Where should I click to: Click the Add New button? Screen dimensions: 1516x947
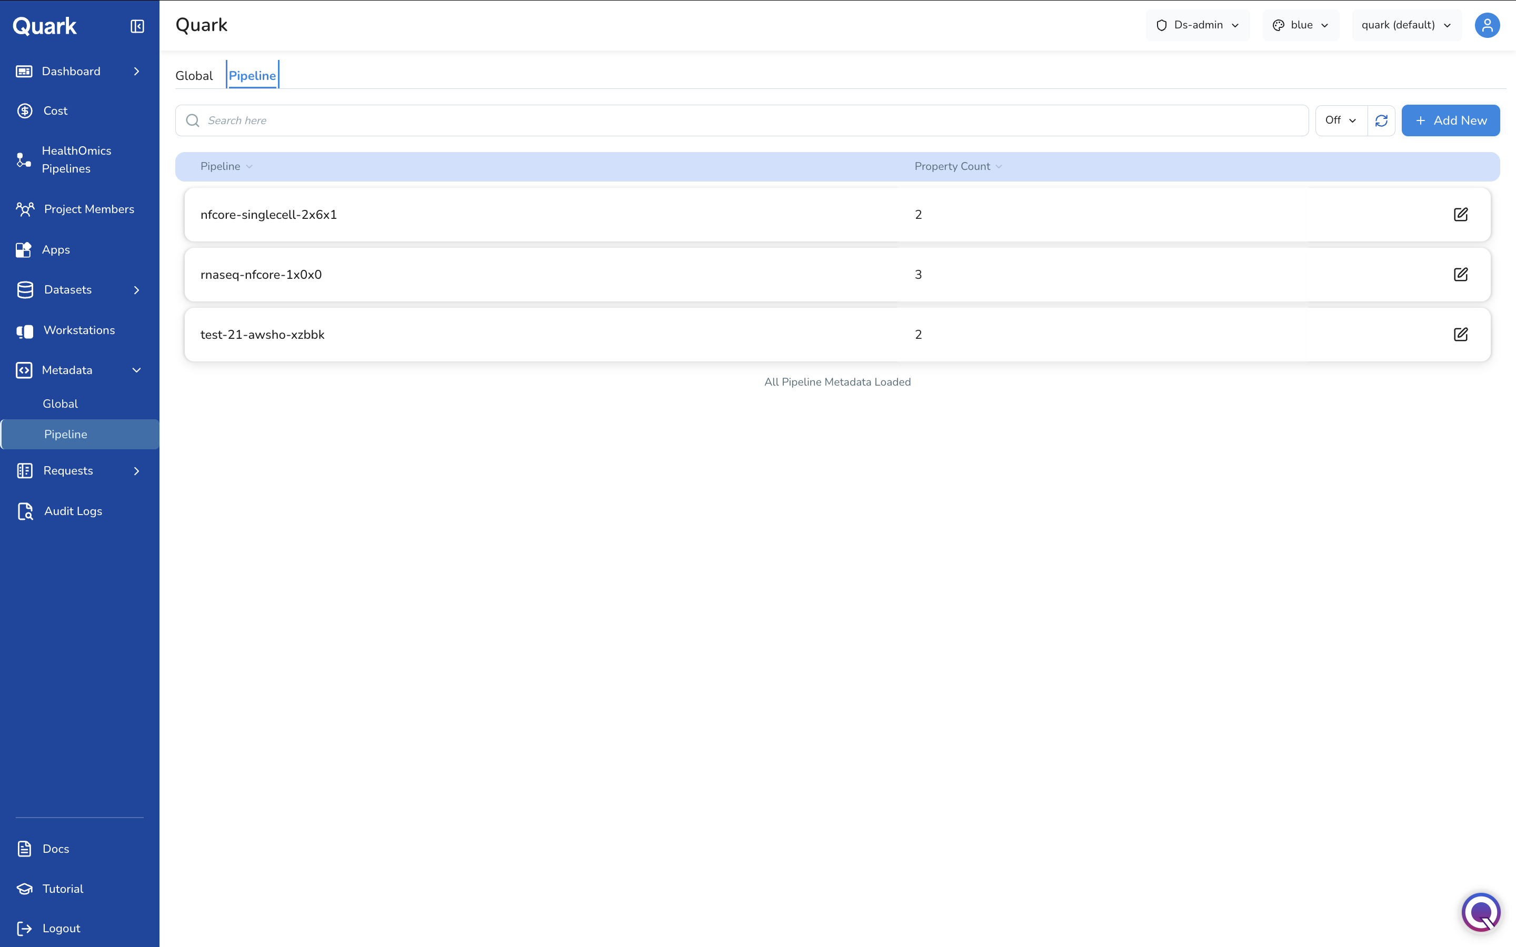pos(1450,120)
